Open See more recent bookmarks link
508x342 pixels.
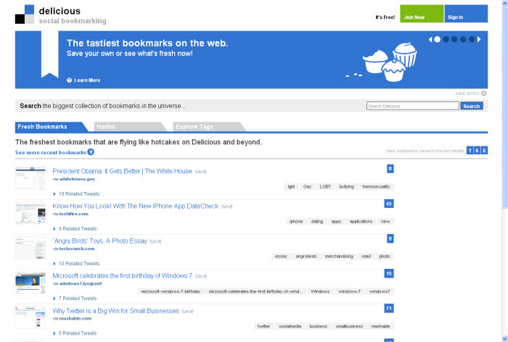point(51,152)
